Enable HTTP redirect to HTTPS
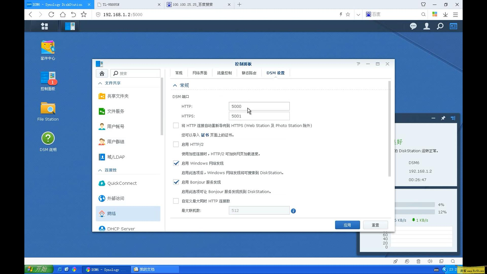Screen dimensions: 487x274 tap(176, 125)
